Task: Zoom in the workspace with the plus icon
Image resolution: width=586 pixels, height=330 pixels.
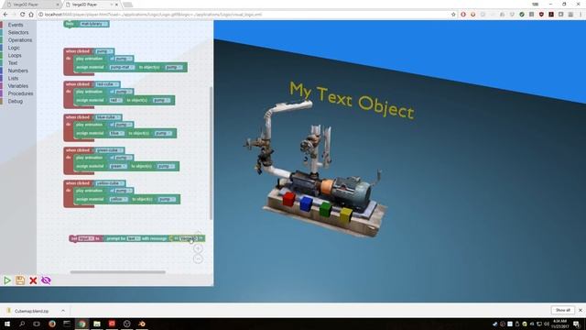Action: pos(198,248)
